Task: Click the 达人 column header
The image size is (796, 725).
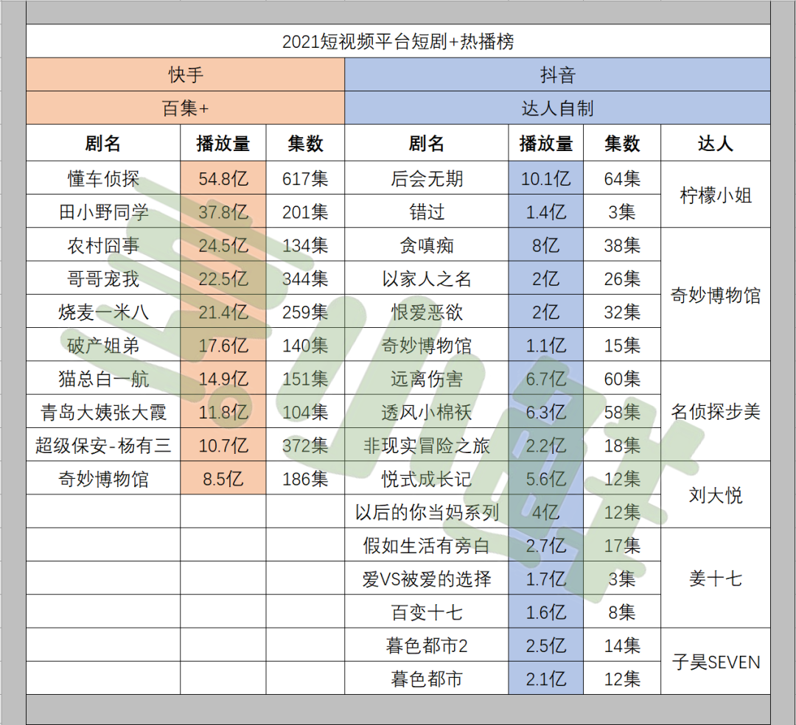Action: 715,143
